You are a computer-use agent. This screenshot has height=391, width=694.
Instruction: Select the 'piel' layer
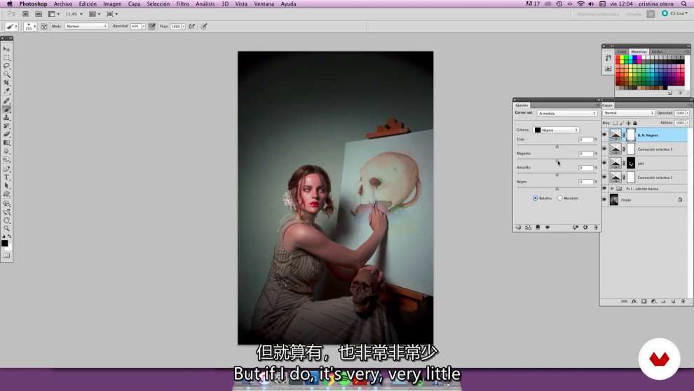click(x=640, y=164)
